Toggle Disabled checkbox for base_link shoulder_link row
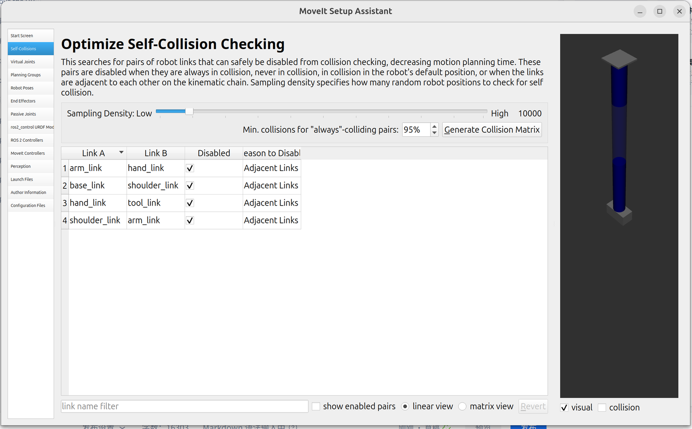The image size is (692, 429). (190, 185)
